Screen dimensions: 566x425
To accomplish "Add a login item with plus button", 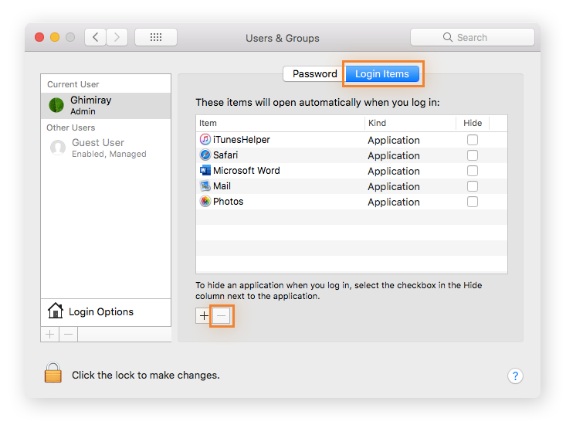I will tap(204, 315).
